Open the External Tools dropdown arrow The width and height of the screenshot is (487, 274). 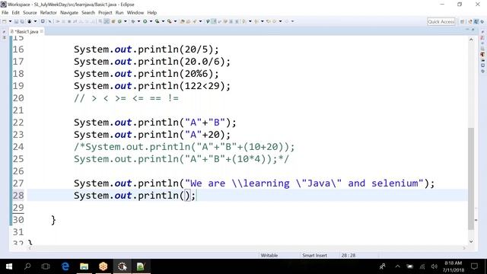(x=176, y=21)
